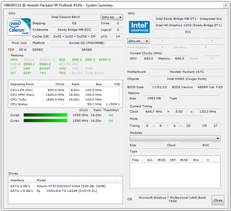Click the VMX feature label

coord(63,69)
